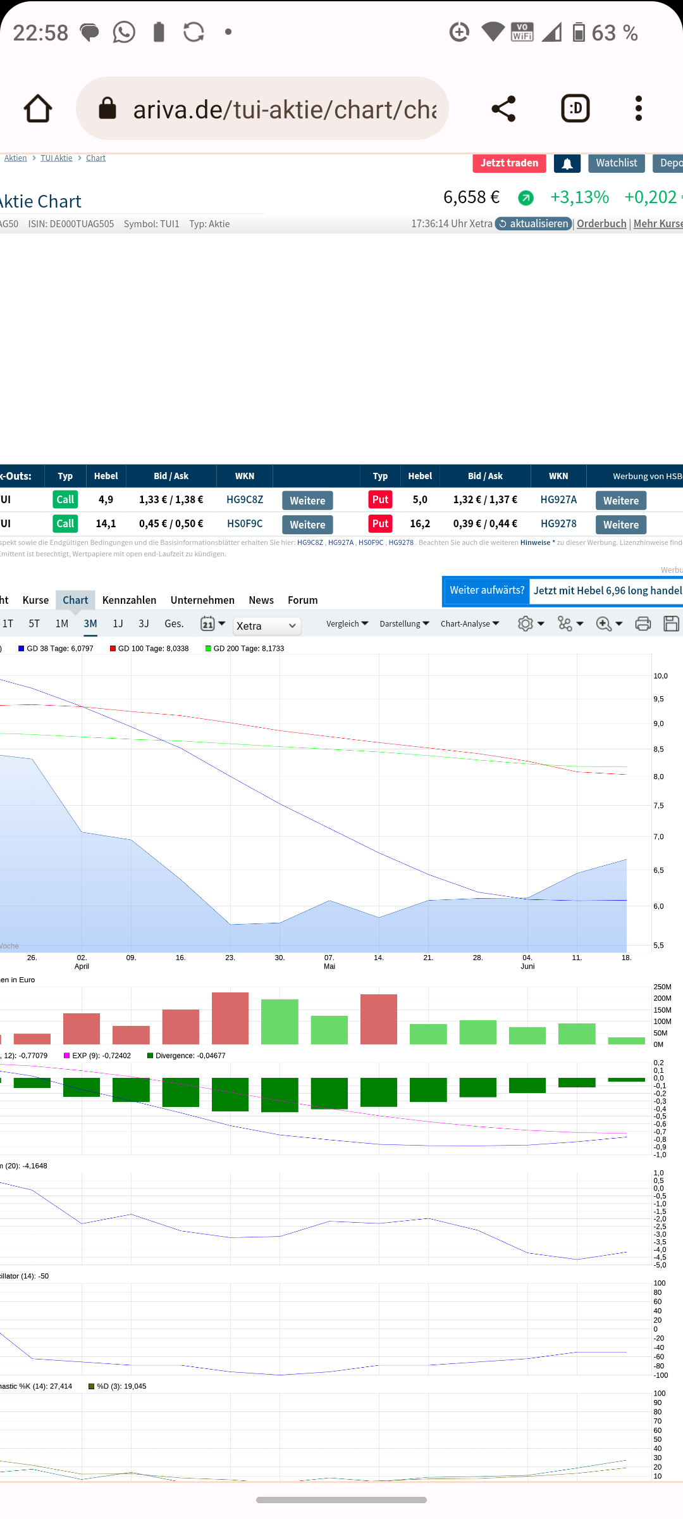Switch to the Forum tab
The image size is (683, 1519).
pyautogui.click(x=303, y=600)
